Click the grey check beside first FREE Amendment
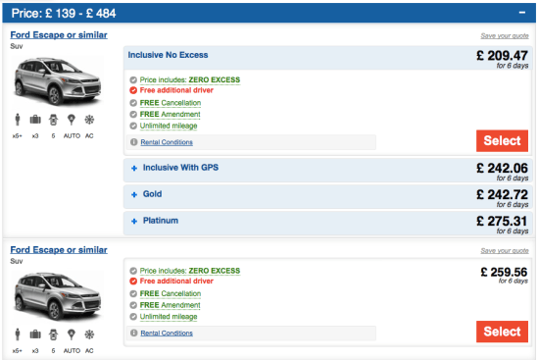Image resolution: width=539 pixels, height=360 pixels. point(133,114)
